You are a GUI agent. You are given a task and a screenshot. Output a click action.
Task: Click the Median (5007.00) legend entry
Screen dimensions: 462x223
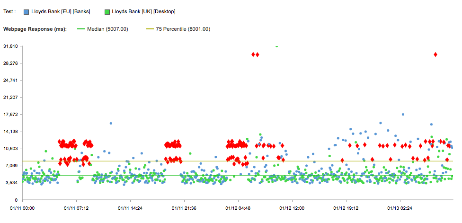(103, 29)
